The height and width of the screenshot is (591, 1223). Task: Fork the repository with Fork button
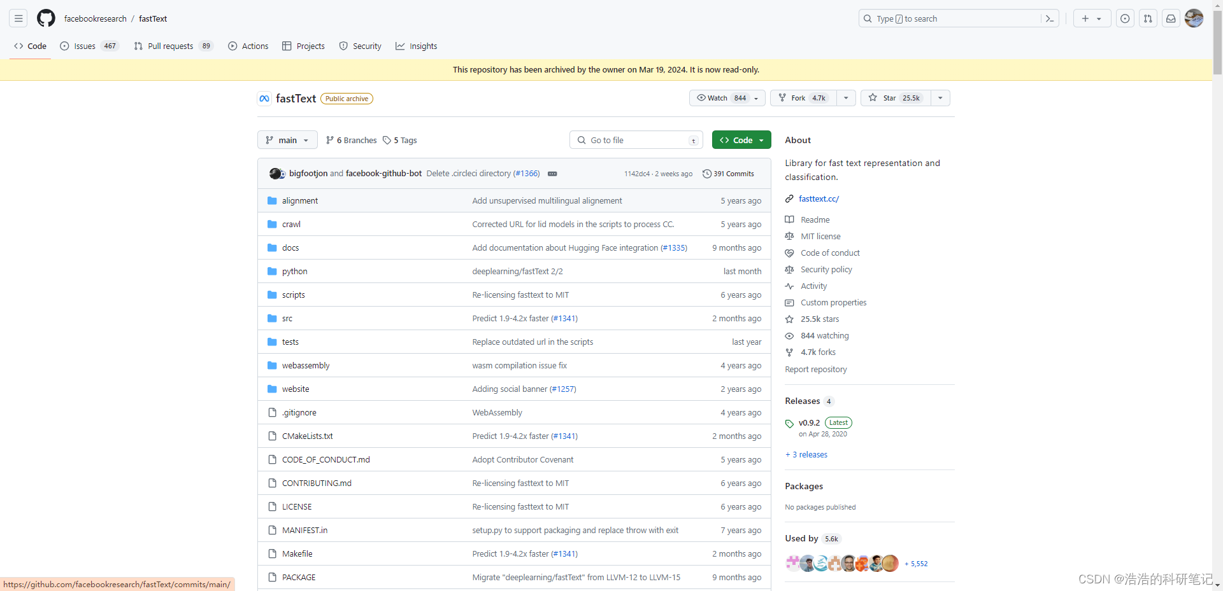pos(804,98)
